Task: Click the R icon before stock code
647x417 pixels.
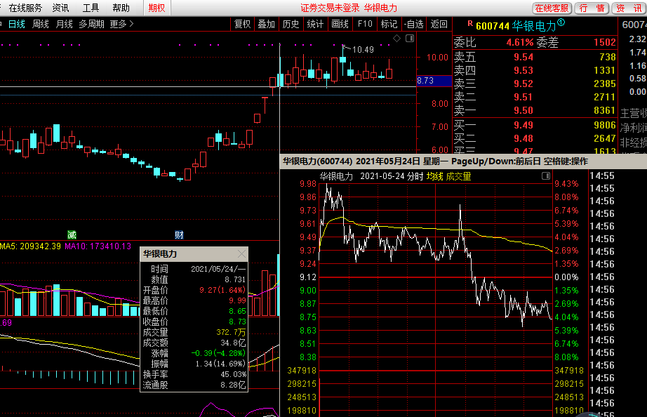Action: coord(470,24)
